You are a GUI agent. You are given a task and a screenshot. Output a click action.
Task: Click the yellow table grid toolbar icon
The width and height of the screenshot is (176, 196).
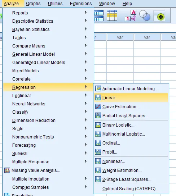tap(112, 15)
